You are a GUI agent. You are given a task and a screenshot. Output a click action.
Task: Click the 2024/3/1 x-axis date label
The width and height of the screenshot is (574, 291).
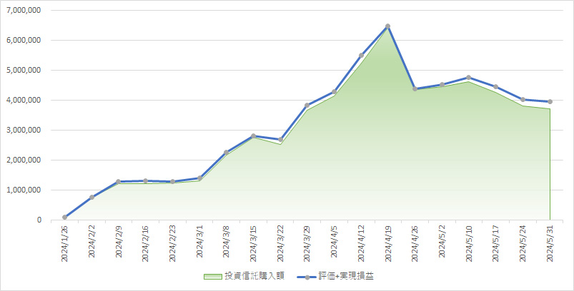(199, 241)
